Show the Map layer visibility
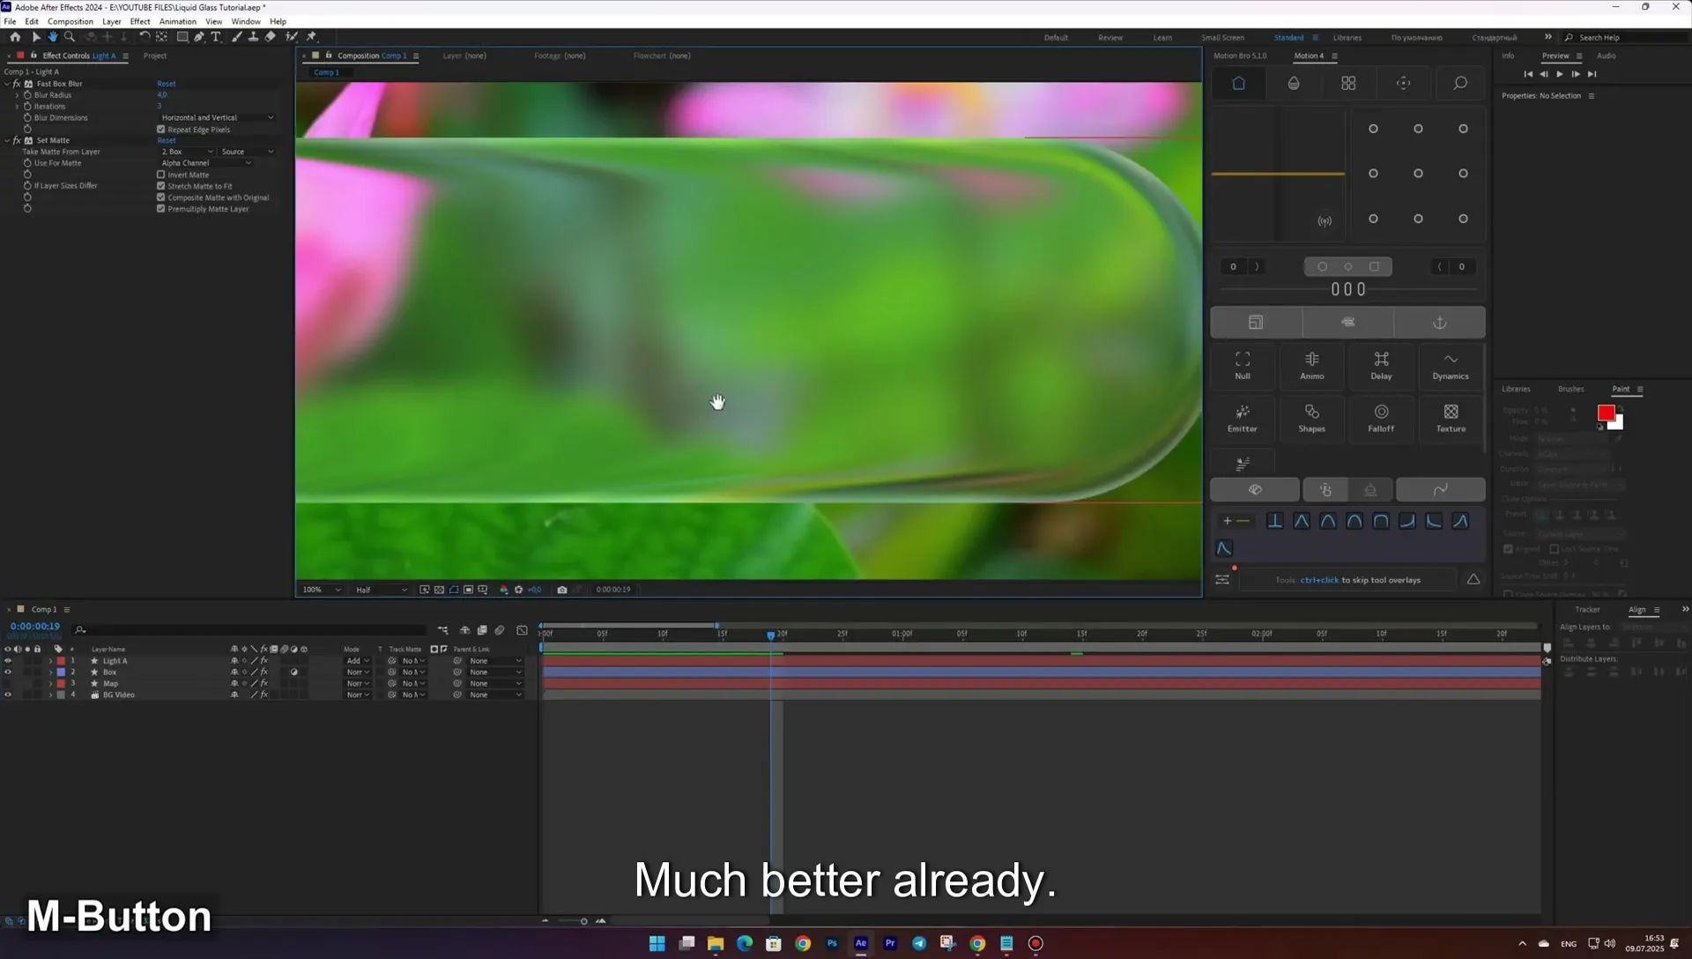The image size is (1692, 959). point(8,684)
